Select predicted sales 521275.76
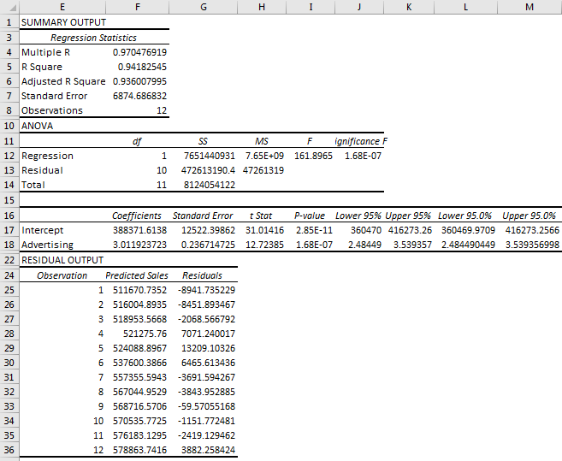This screenshot has width=562, height=461. [x=145, y=334]
